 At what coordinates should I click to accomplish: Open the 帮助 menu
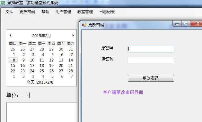[45, 12]
